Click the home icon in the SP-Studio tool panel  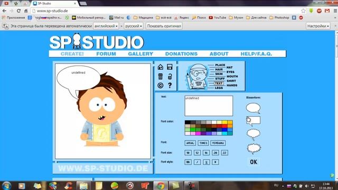pyautogui.click(x=161, y=67)
